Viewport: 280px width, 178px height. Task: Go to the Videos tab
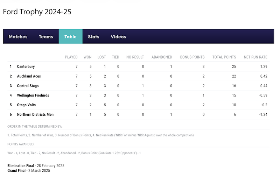point(118,37)
